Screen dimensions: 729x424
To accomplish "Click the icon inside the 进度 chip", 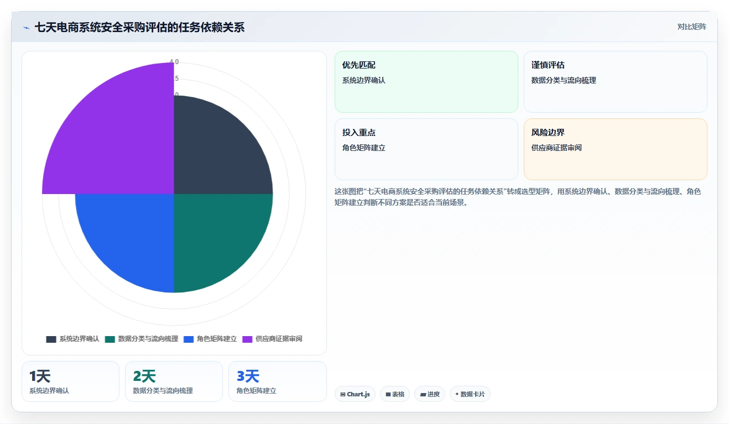I will point(423,395).
